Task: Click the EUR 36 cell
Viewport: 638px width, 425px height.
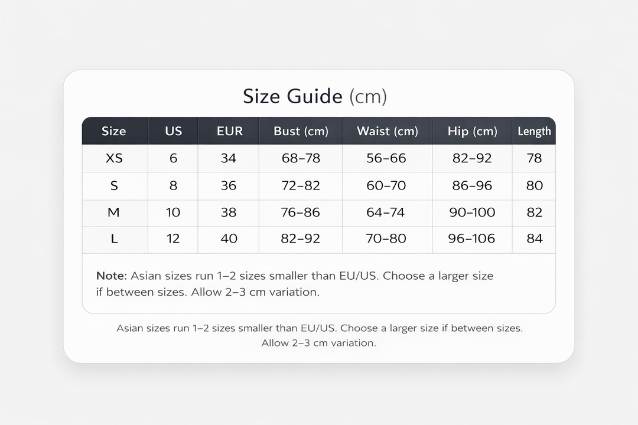Action: click(x=229, y=185)
